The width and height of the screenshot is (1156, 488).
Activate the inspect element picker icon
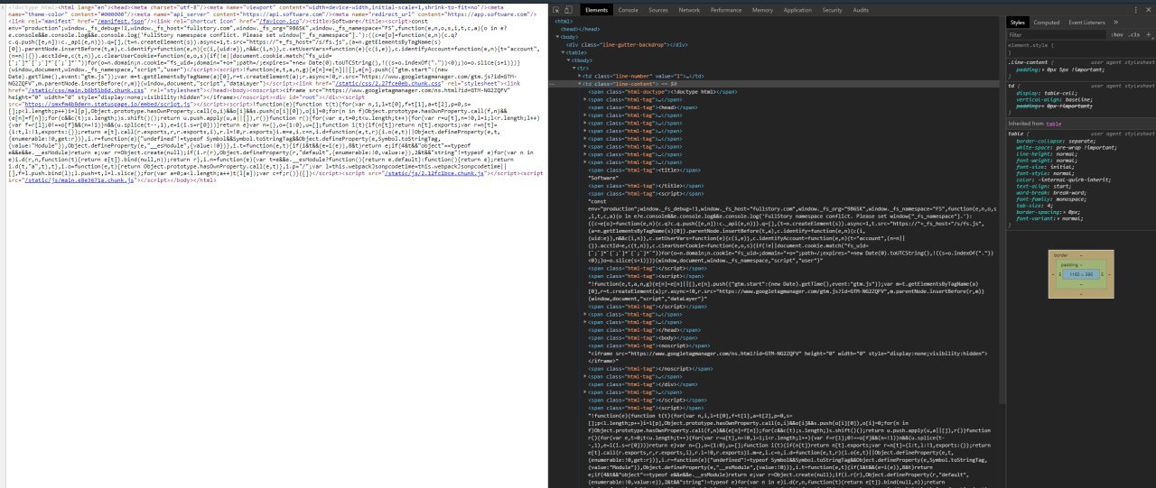pos(558,9)
